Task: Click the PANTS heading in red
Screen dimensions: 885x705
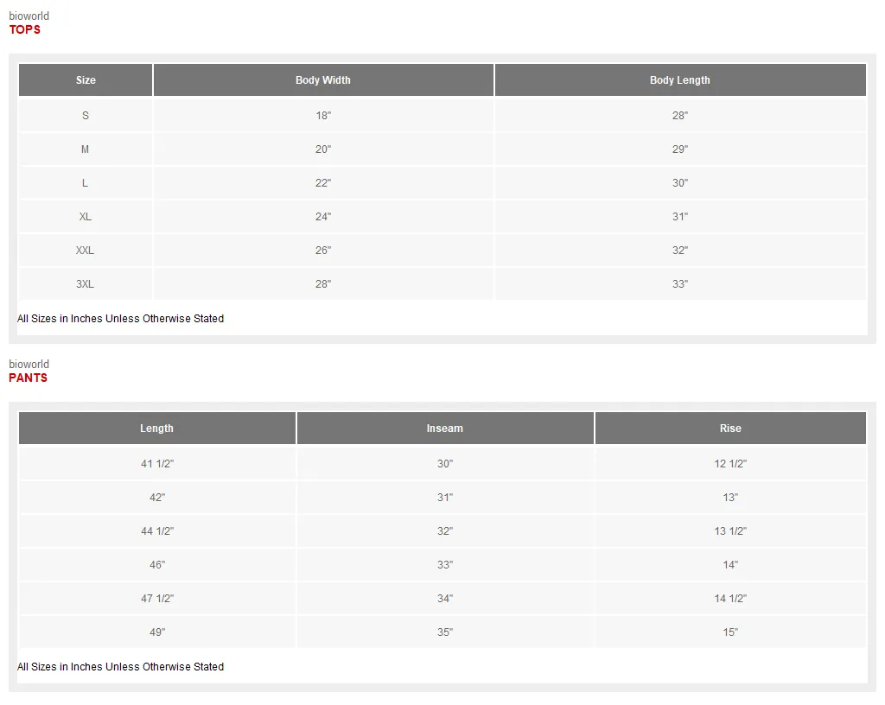Action: click(x=29, y=378)
